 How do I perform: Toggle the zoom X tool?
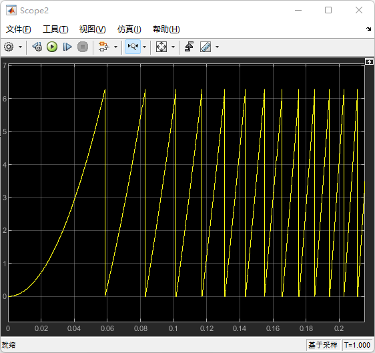133,47
